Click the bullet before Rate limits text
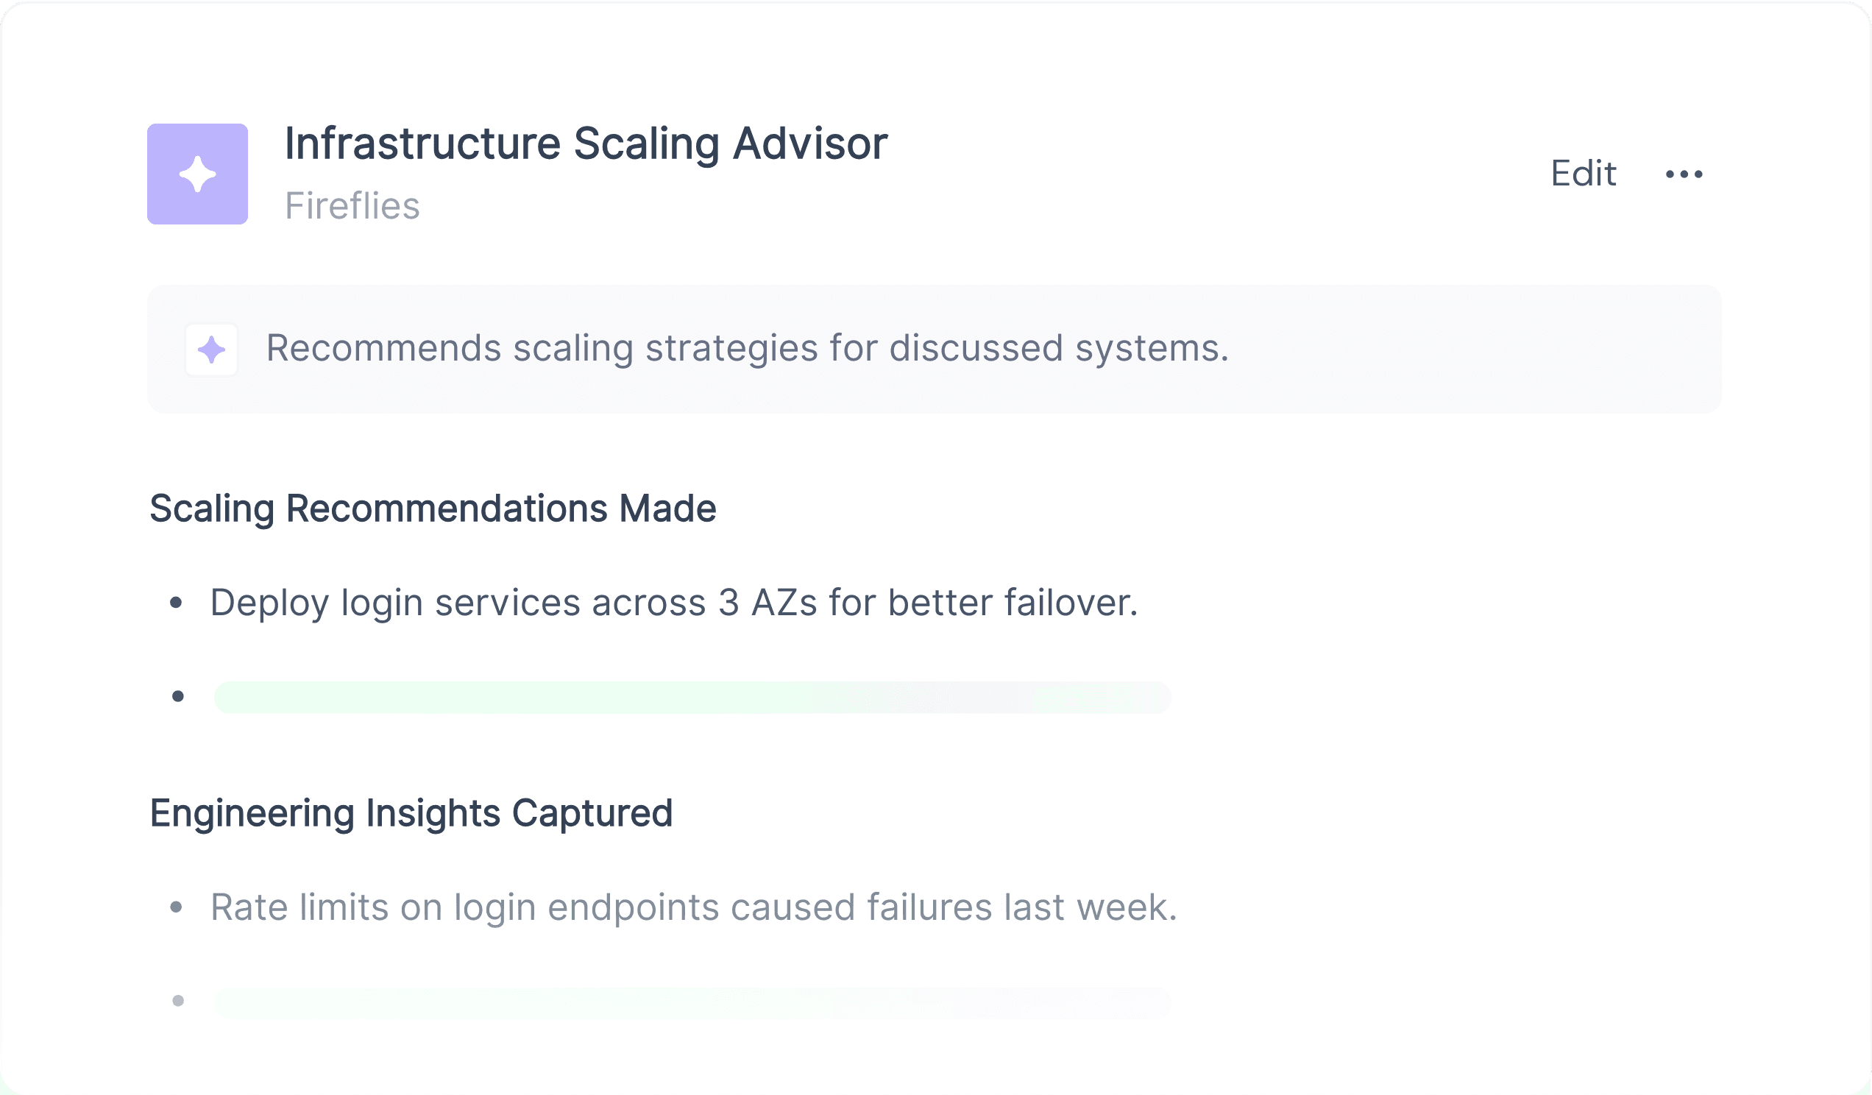Screen dimensions: 1872x1095 (x=176, y=907)
